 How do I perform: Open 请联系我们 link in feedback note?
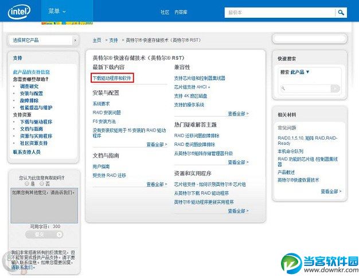[23, 268]
